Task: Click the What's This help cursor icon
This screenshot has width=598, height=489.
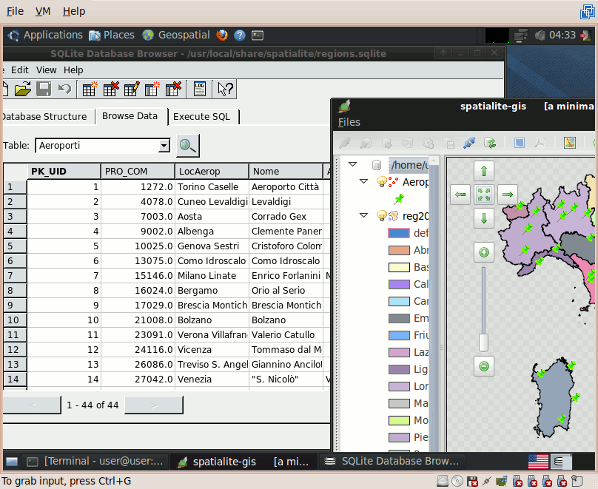Action: [x=225, y=90]
